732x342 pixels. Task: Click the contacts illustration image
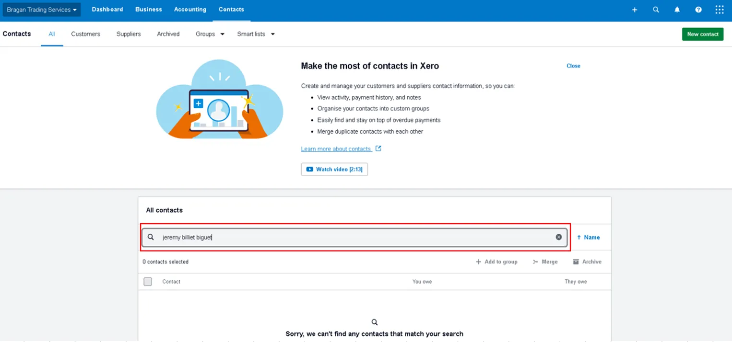(x=220, y=99)
